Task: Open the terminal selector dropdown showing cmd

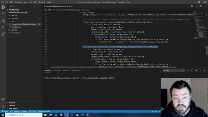Action: (x=174, y=71)
